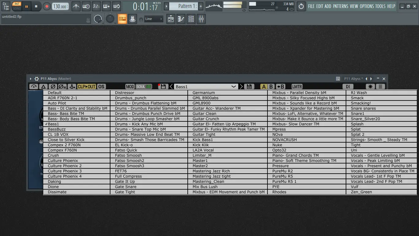Viewport: 419px width, 236px height.
Task: Choose preset PureMu R5
Action: (x=307, y=176)
